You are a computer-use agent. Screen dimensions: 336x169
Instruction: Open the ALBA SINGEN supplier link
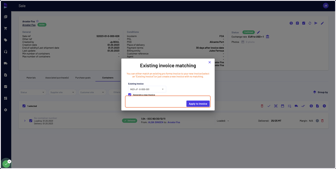tap(156, 122)
